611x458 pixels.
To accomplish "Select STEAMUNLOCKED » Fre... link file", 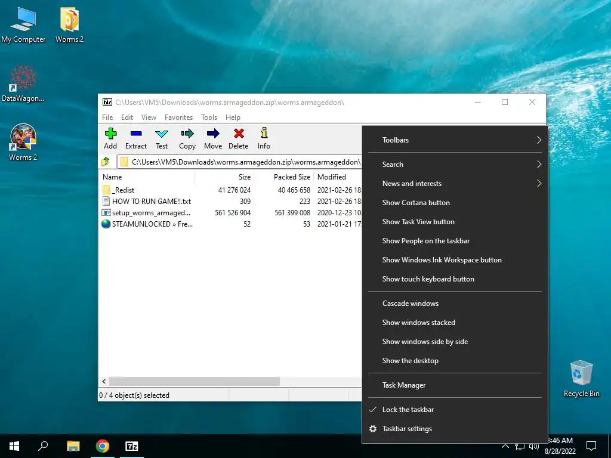I will click(x=147, y=224).
